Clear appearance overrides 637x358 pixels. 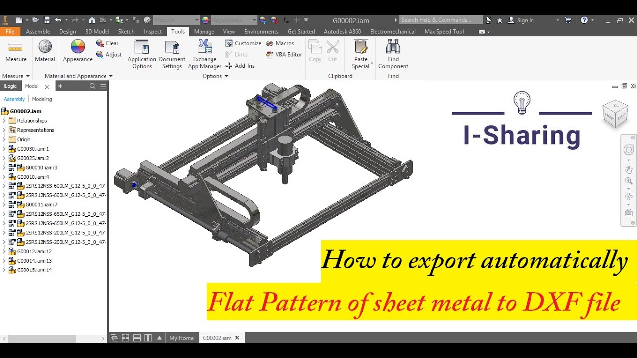tap(107, 43)
